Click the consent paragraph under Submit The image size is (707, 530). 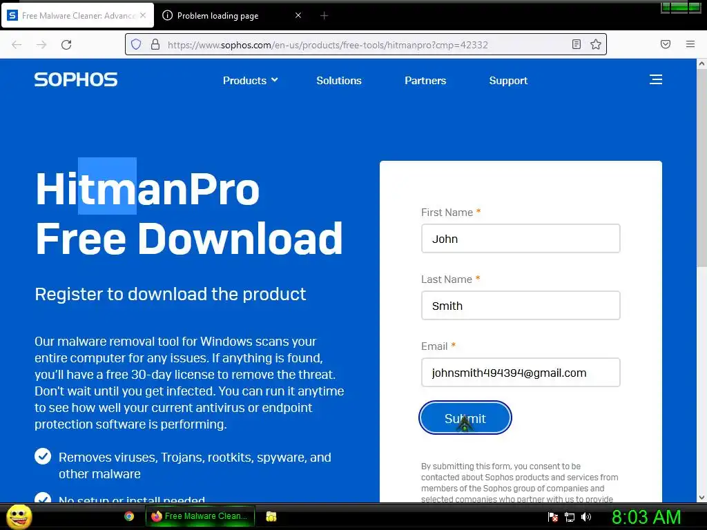[519, 482]
